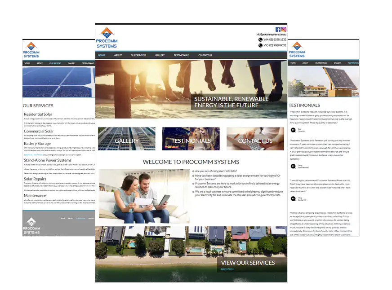The height and width of the screenshot is (290, 392).
Task: Click the OUR SERVICES page title on left page
Action: 38,106
